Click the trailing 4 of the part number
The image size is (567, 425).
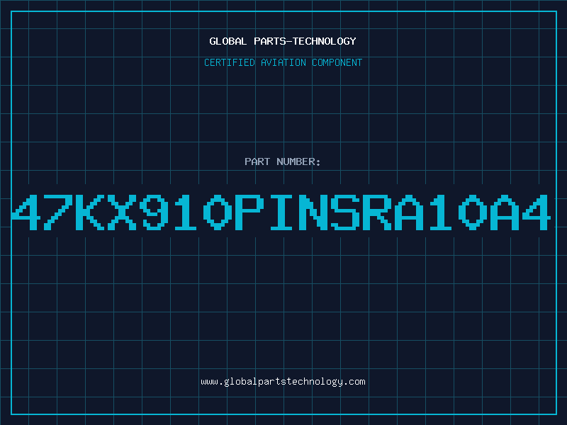pyautogui.click(x=537, y=212)
